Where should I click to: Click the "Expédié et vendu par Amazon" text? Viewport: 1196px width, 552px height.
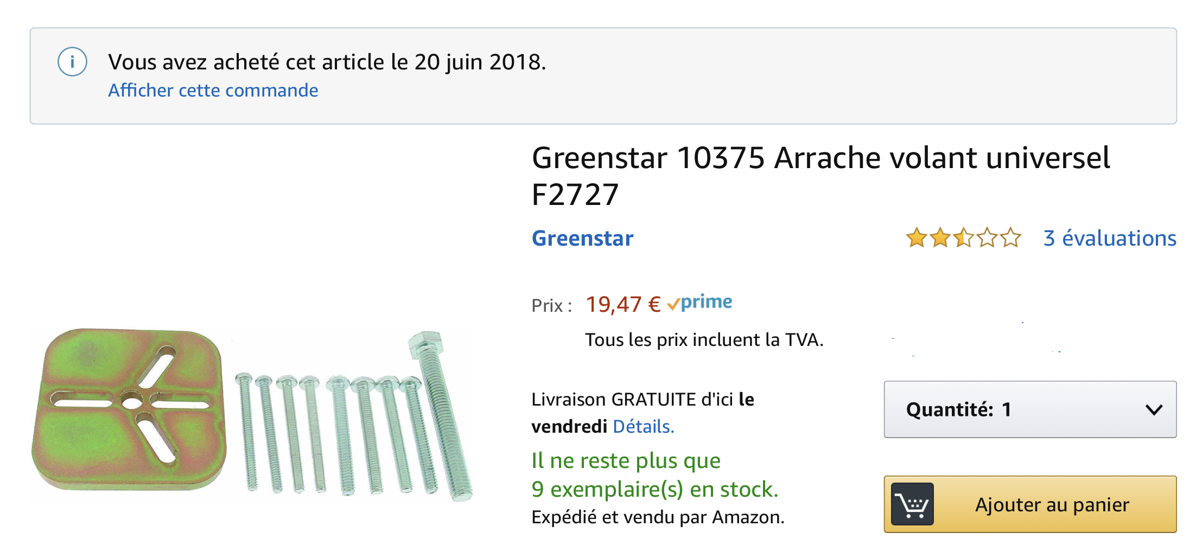tap(658, 517)
